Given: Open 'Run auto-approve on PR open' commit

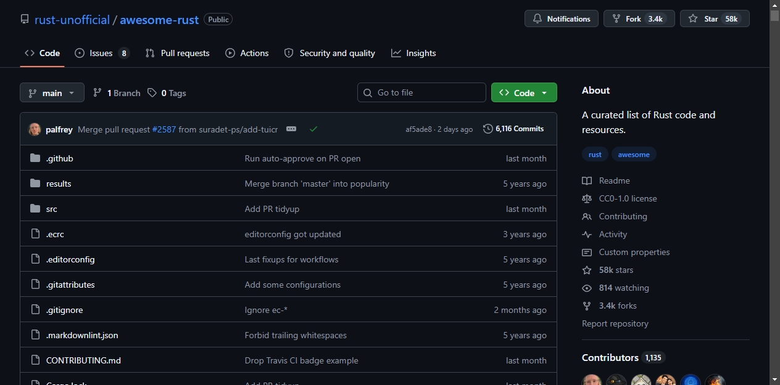Looking at the screenshot, I should click(302, 158).
